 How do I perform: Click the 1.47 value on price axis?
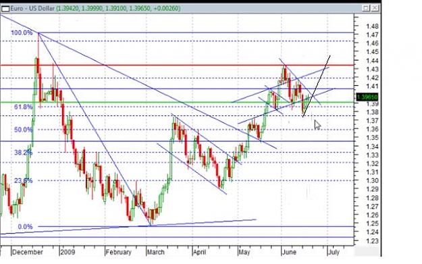(372, 35)
